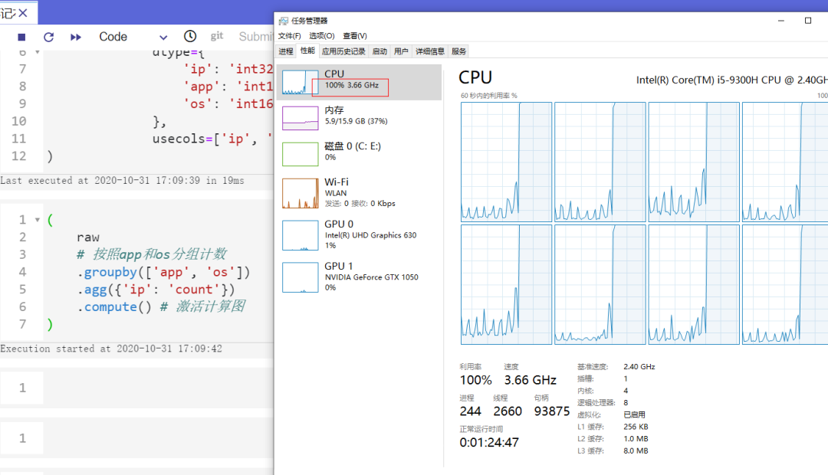
Task: Collapse the groupby cell fold arrow
Action: pyautogui.click(x=38, y=220)
